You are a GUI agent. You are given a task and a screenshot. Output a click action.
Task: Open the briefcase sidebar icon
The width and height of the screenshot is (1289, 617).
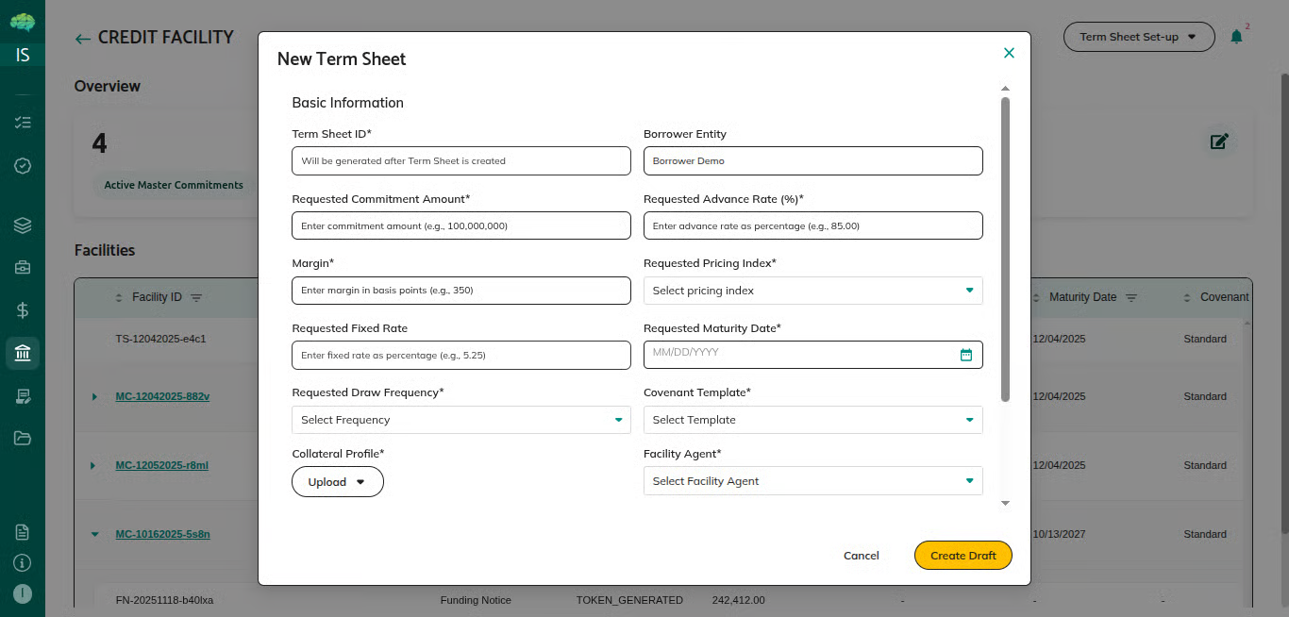pos(23,268)
